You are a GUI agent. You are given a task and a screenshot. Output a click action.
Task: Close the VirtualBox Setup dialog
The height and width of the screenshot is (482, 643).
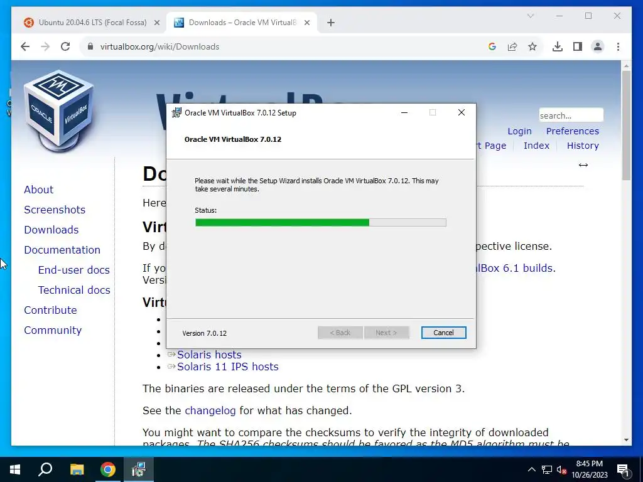462,113
